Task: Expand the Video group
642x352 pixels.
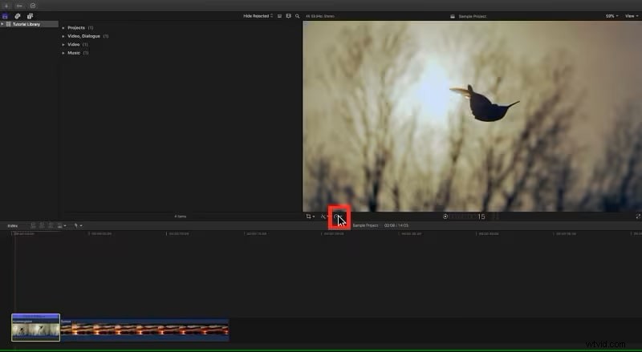Action: pyautogui.click(x=63, y=45)
